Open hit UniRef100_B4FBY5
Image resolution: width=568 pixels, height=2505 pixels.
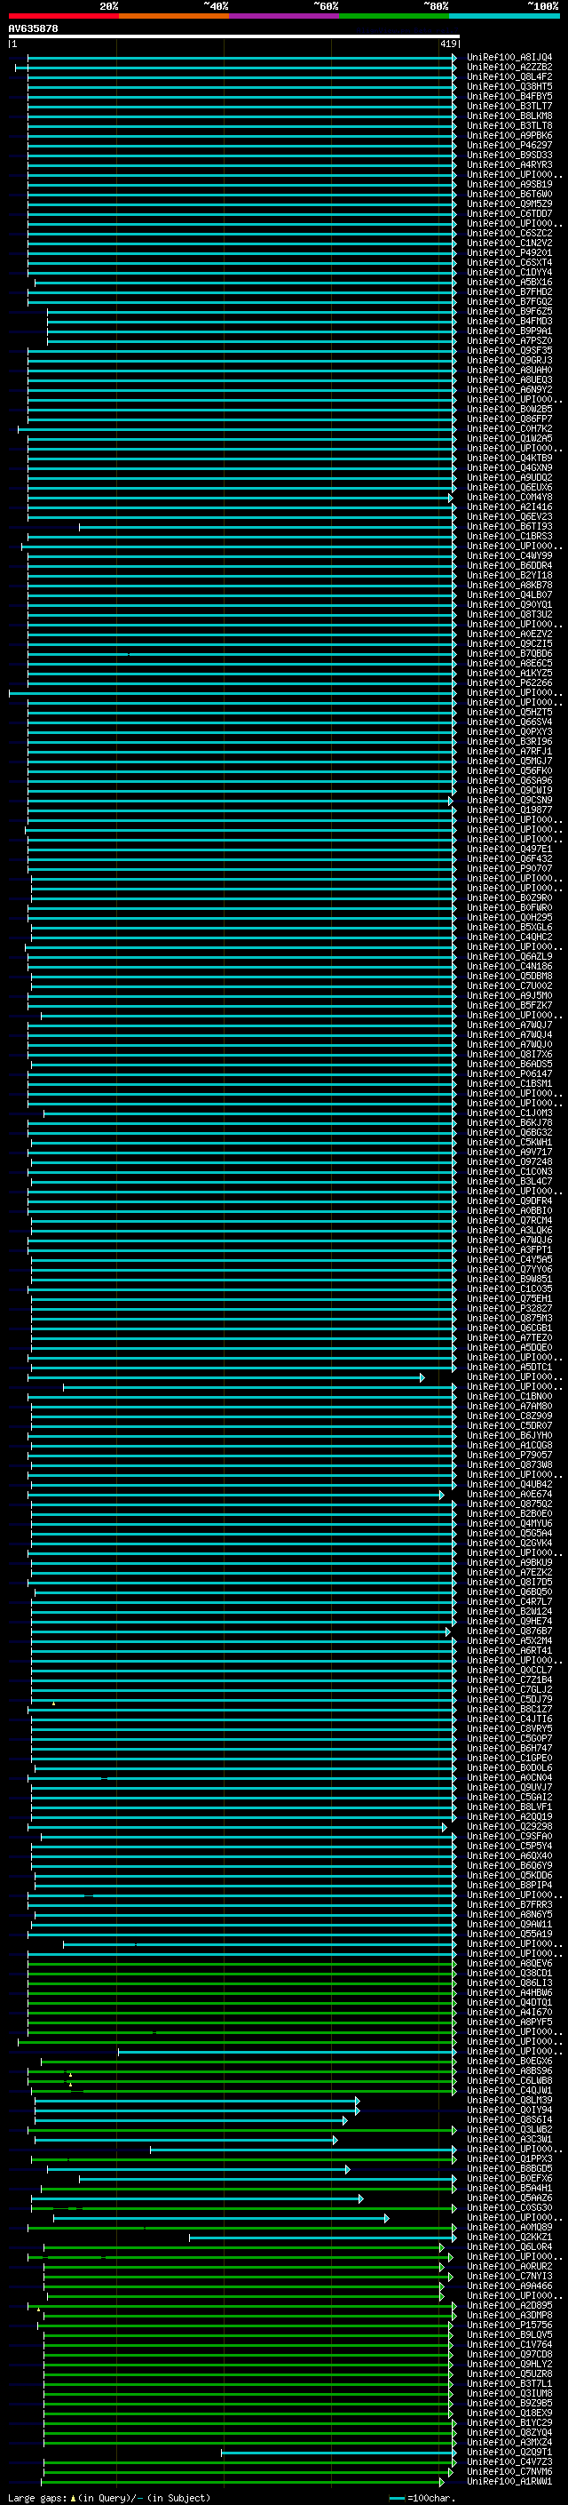coord(509,96)
